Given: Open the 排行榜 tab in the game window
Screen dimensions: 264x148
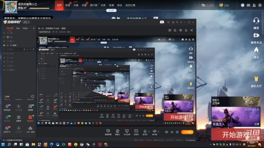Looking at the screenshot, I should pos(94,5).
